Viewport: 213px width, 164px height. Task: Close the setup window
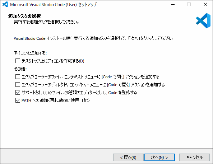click(x=205, y=4)
